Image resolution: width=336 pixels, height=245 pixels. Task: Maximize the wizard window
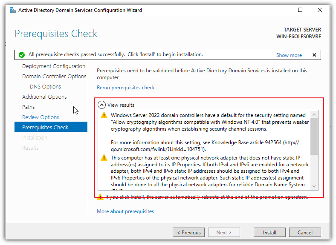(300, 10)
